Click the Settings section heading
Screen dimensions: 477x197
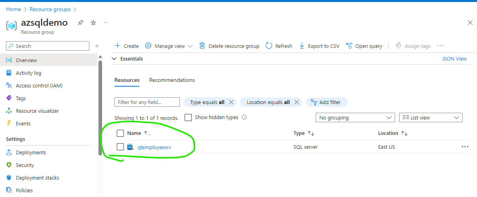15,139
